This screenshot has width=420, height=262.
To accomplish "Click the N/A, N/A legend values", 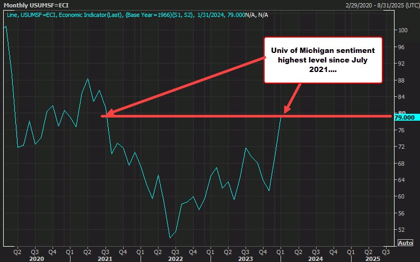I will click(x=257, y=15).
